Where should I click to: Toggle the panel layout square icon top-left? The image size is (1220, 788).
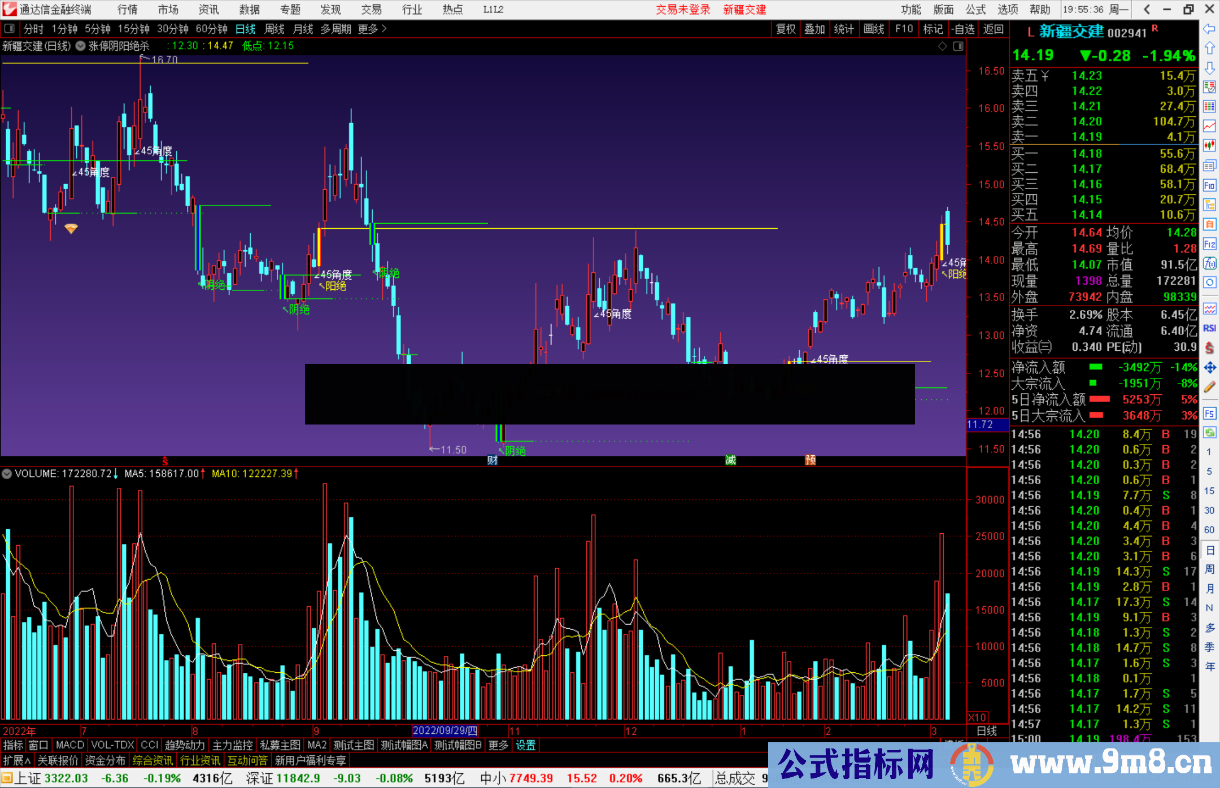point(10,28)
